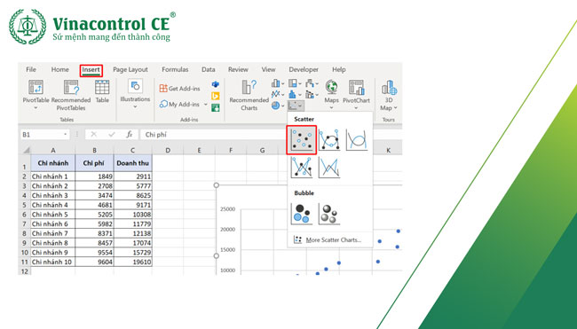Select column B header
Image resolution: width=577 pixels, height=329 pixels.
point(95,150)
